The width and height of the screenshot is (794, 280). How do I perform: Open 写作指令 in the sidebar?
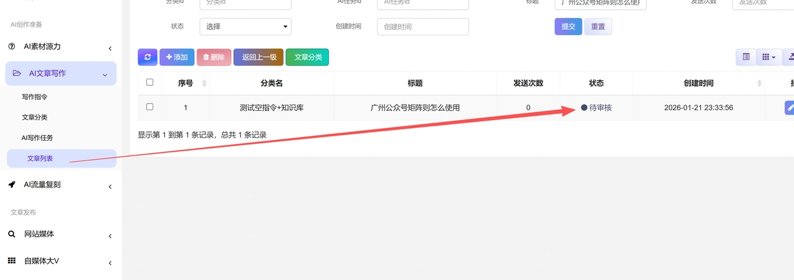tap(35, 97)
